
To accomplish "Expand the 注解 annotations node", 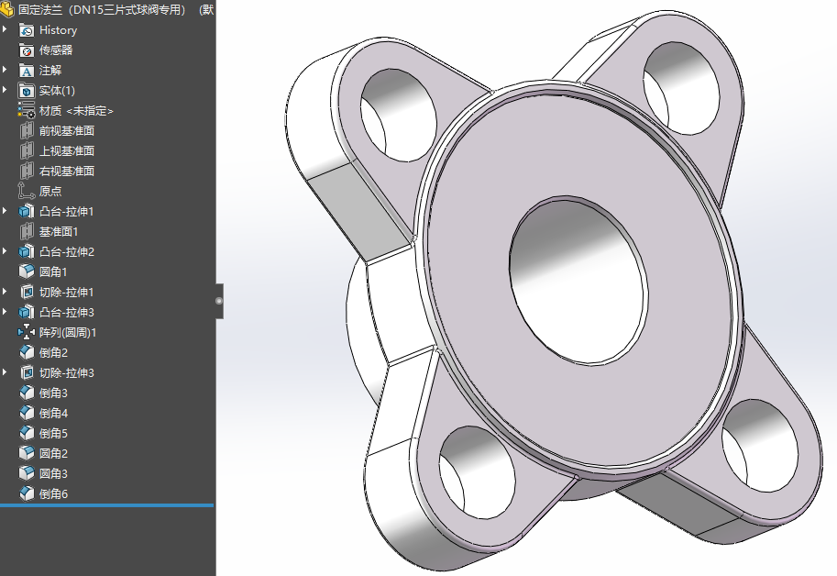I will (x=5, y=70).
